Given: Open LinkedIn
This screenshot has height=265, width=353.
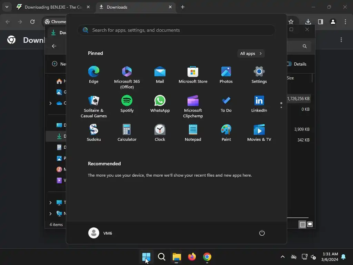Looking at the screenshot, I should pos(259,104).
